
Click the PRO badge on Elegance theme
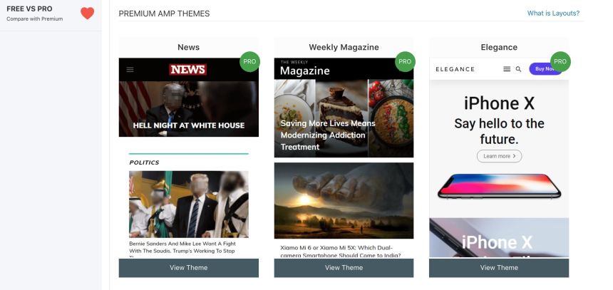(x=560, y=62)
